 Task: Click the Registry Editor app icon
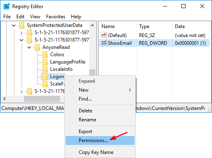point(7,7)
